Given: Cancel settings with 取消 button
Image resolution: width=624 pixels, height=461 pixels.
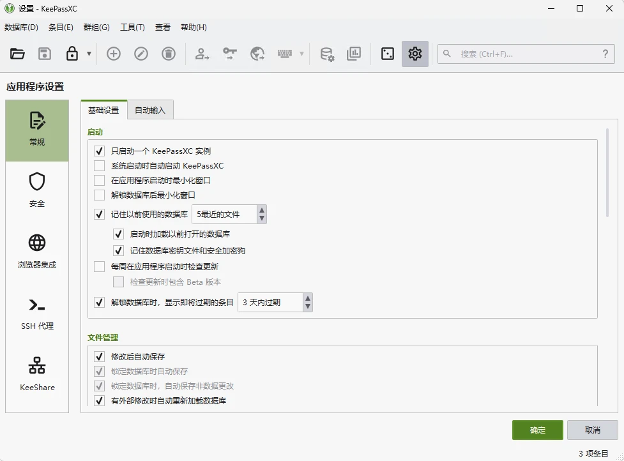Looking at the screenshot, I should click(x=593, y=430).
